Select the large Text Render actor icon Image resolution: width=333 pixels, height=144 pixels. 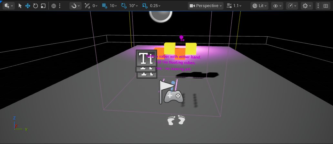[146, 58]
